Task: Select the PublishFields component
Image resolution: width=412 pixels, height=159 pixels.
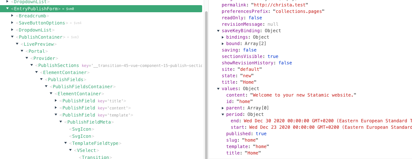Action: [65, 79]
